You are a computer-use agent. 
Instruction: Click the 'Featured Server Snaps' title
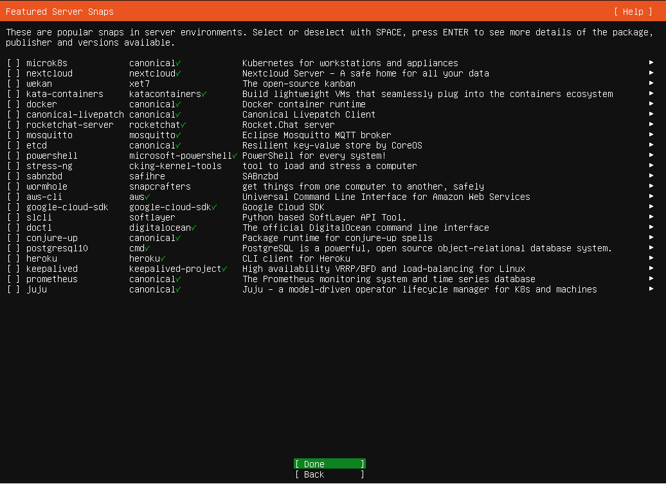59,12
